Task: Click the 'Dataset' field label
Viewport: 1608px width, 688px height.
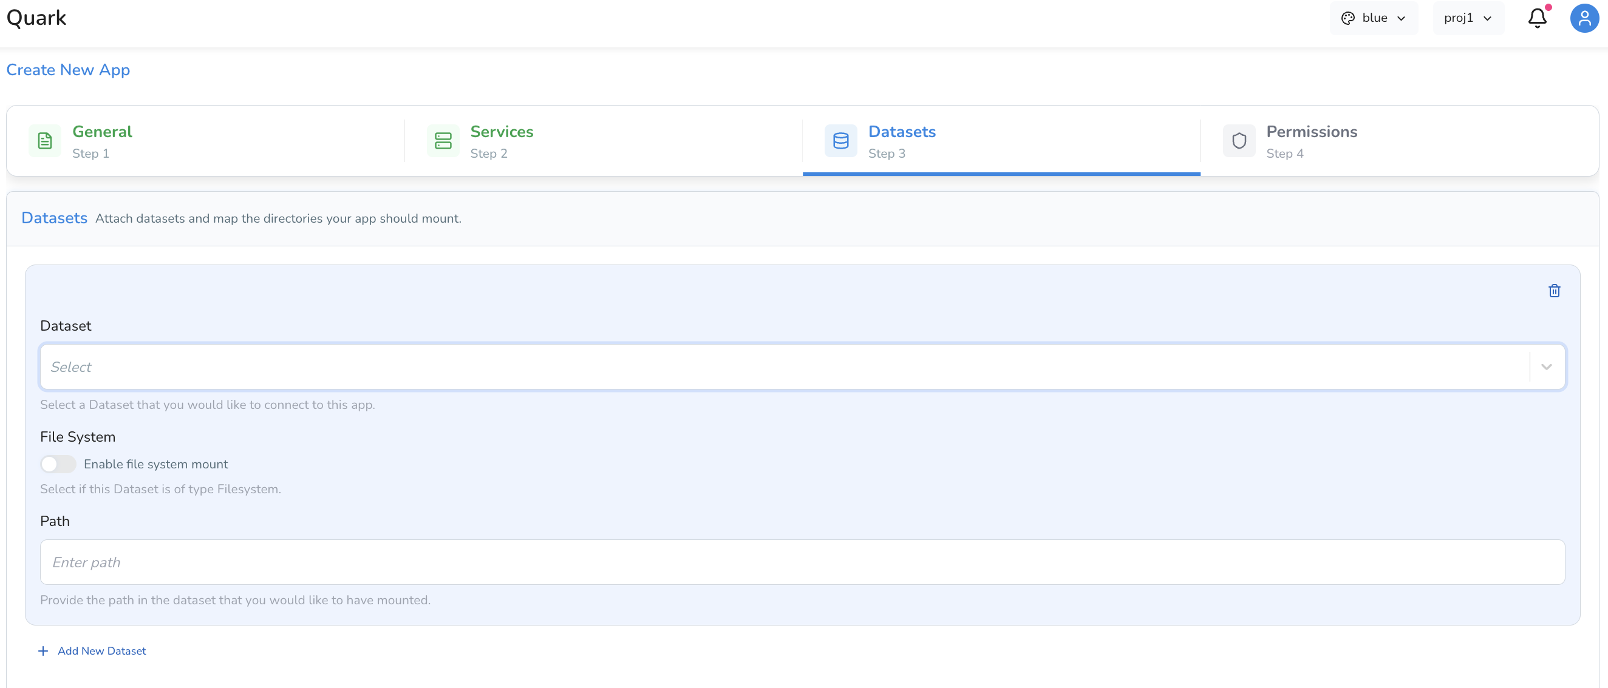Action: point(66,326)
